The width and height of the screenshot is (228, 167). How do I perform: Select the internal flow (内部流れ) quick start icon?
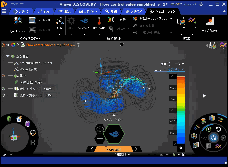[33, 20]
